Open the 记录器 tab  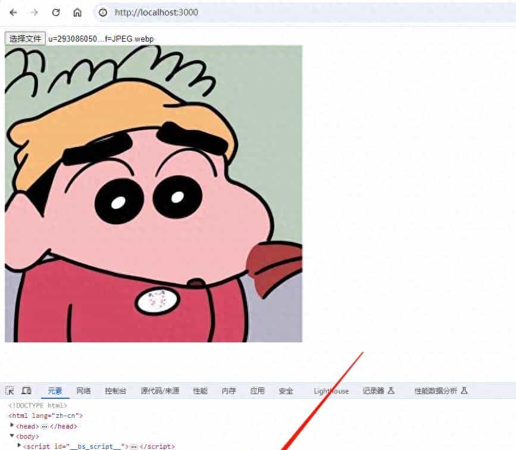(x=378, y=391)
